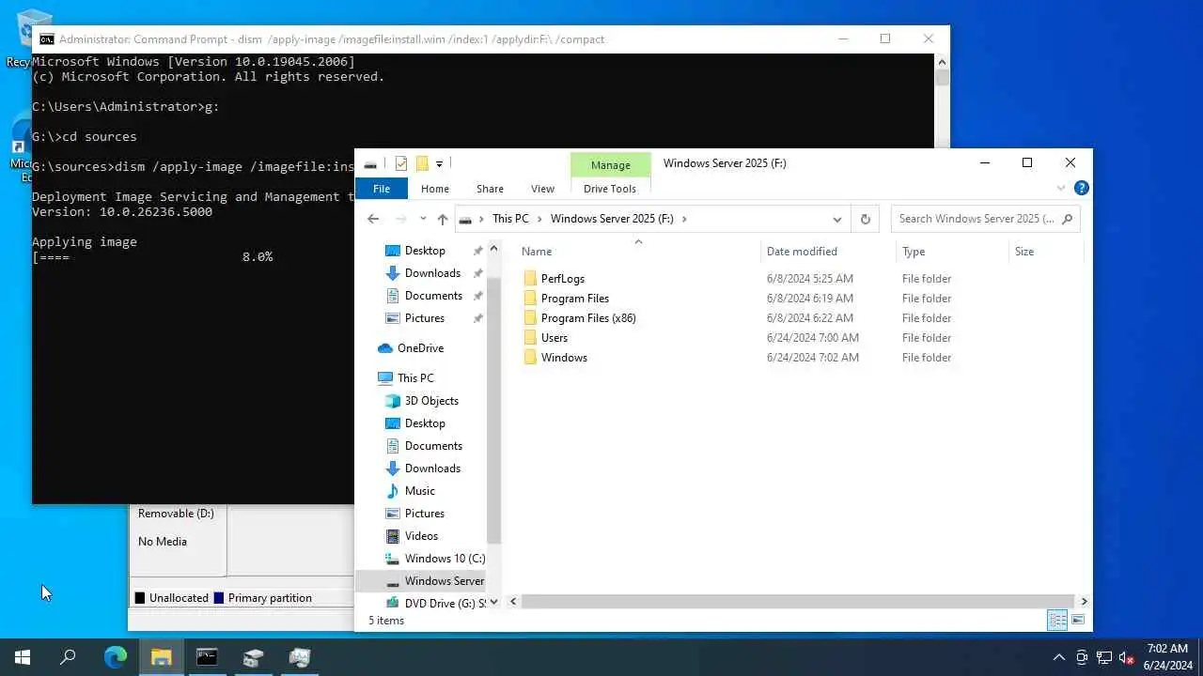Switch to the Share ribbon tab
The image size is (1203, 676).
[x=490, y=189]
